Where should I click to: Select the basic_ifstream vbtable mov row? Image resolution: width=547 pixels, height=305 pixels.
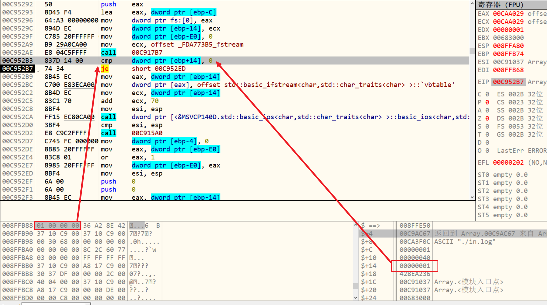click(235, 85)
